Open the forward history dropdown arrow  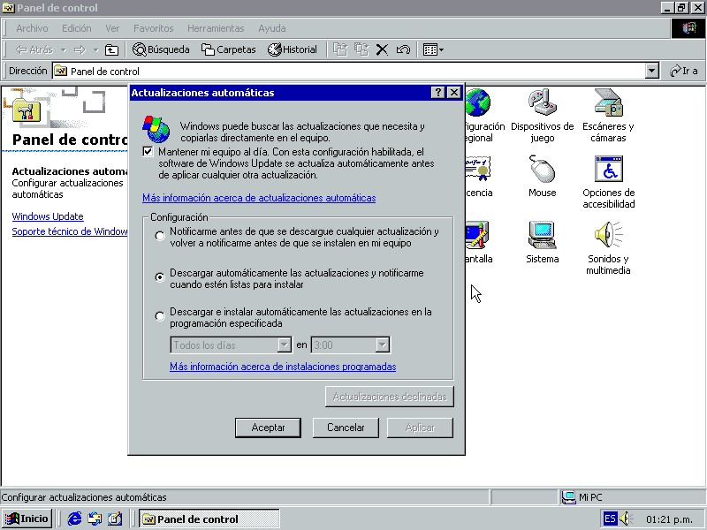(x=95, y=49)
